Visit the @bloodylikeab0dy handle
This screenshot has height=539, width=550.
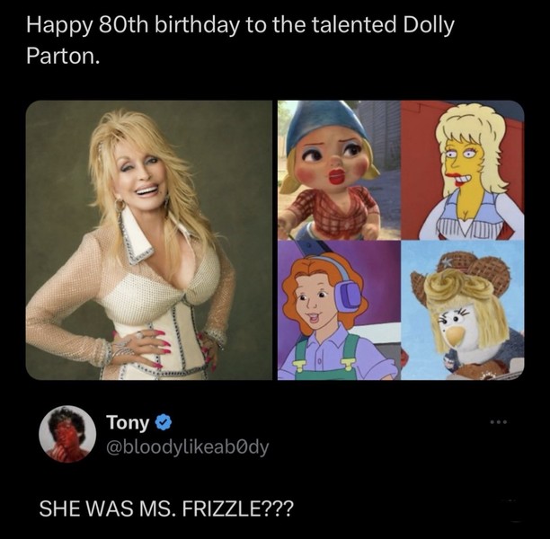tap(187, 446)
